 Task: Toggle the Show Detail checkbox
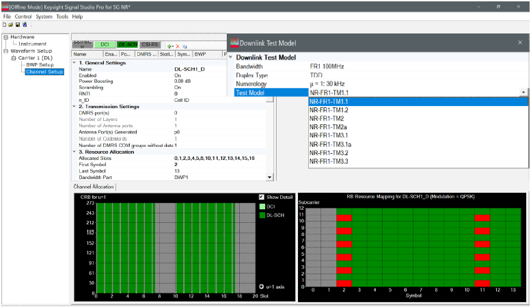(262, 197)
